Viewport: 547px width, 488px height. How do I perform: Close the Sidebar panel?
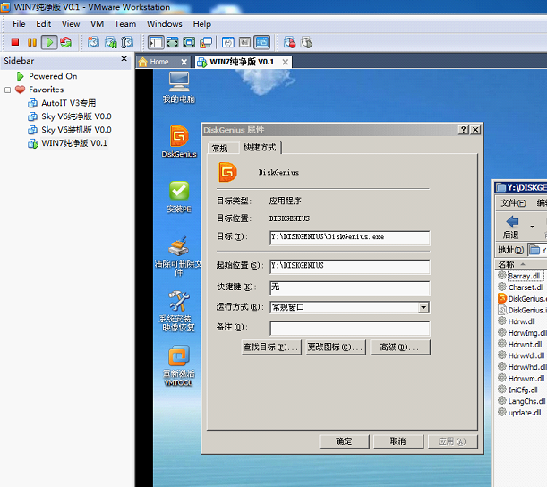click(124, 59)
